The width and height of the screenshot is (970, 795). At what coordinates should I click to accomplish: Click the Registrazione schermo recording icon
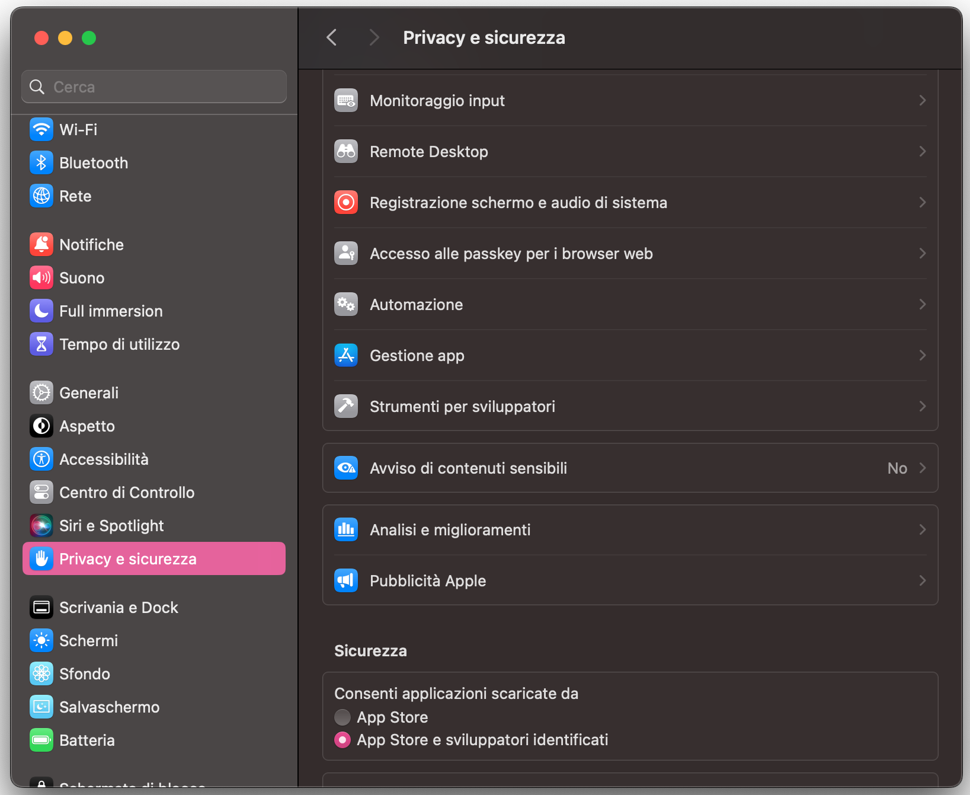coord(345,202)
